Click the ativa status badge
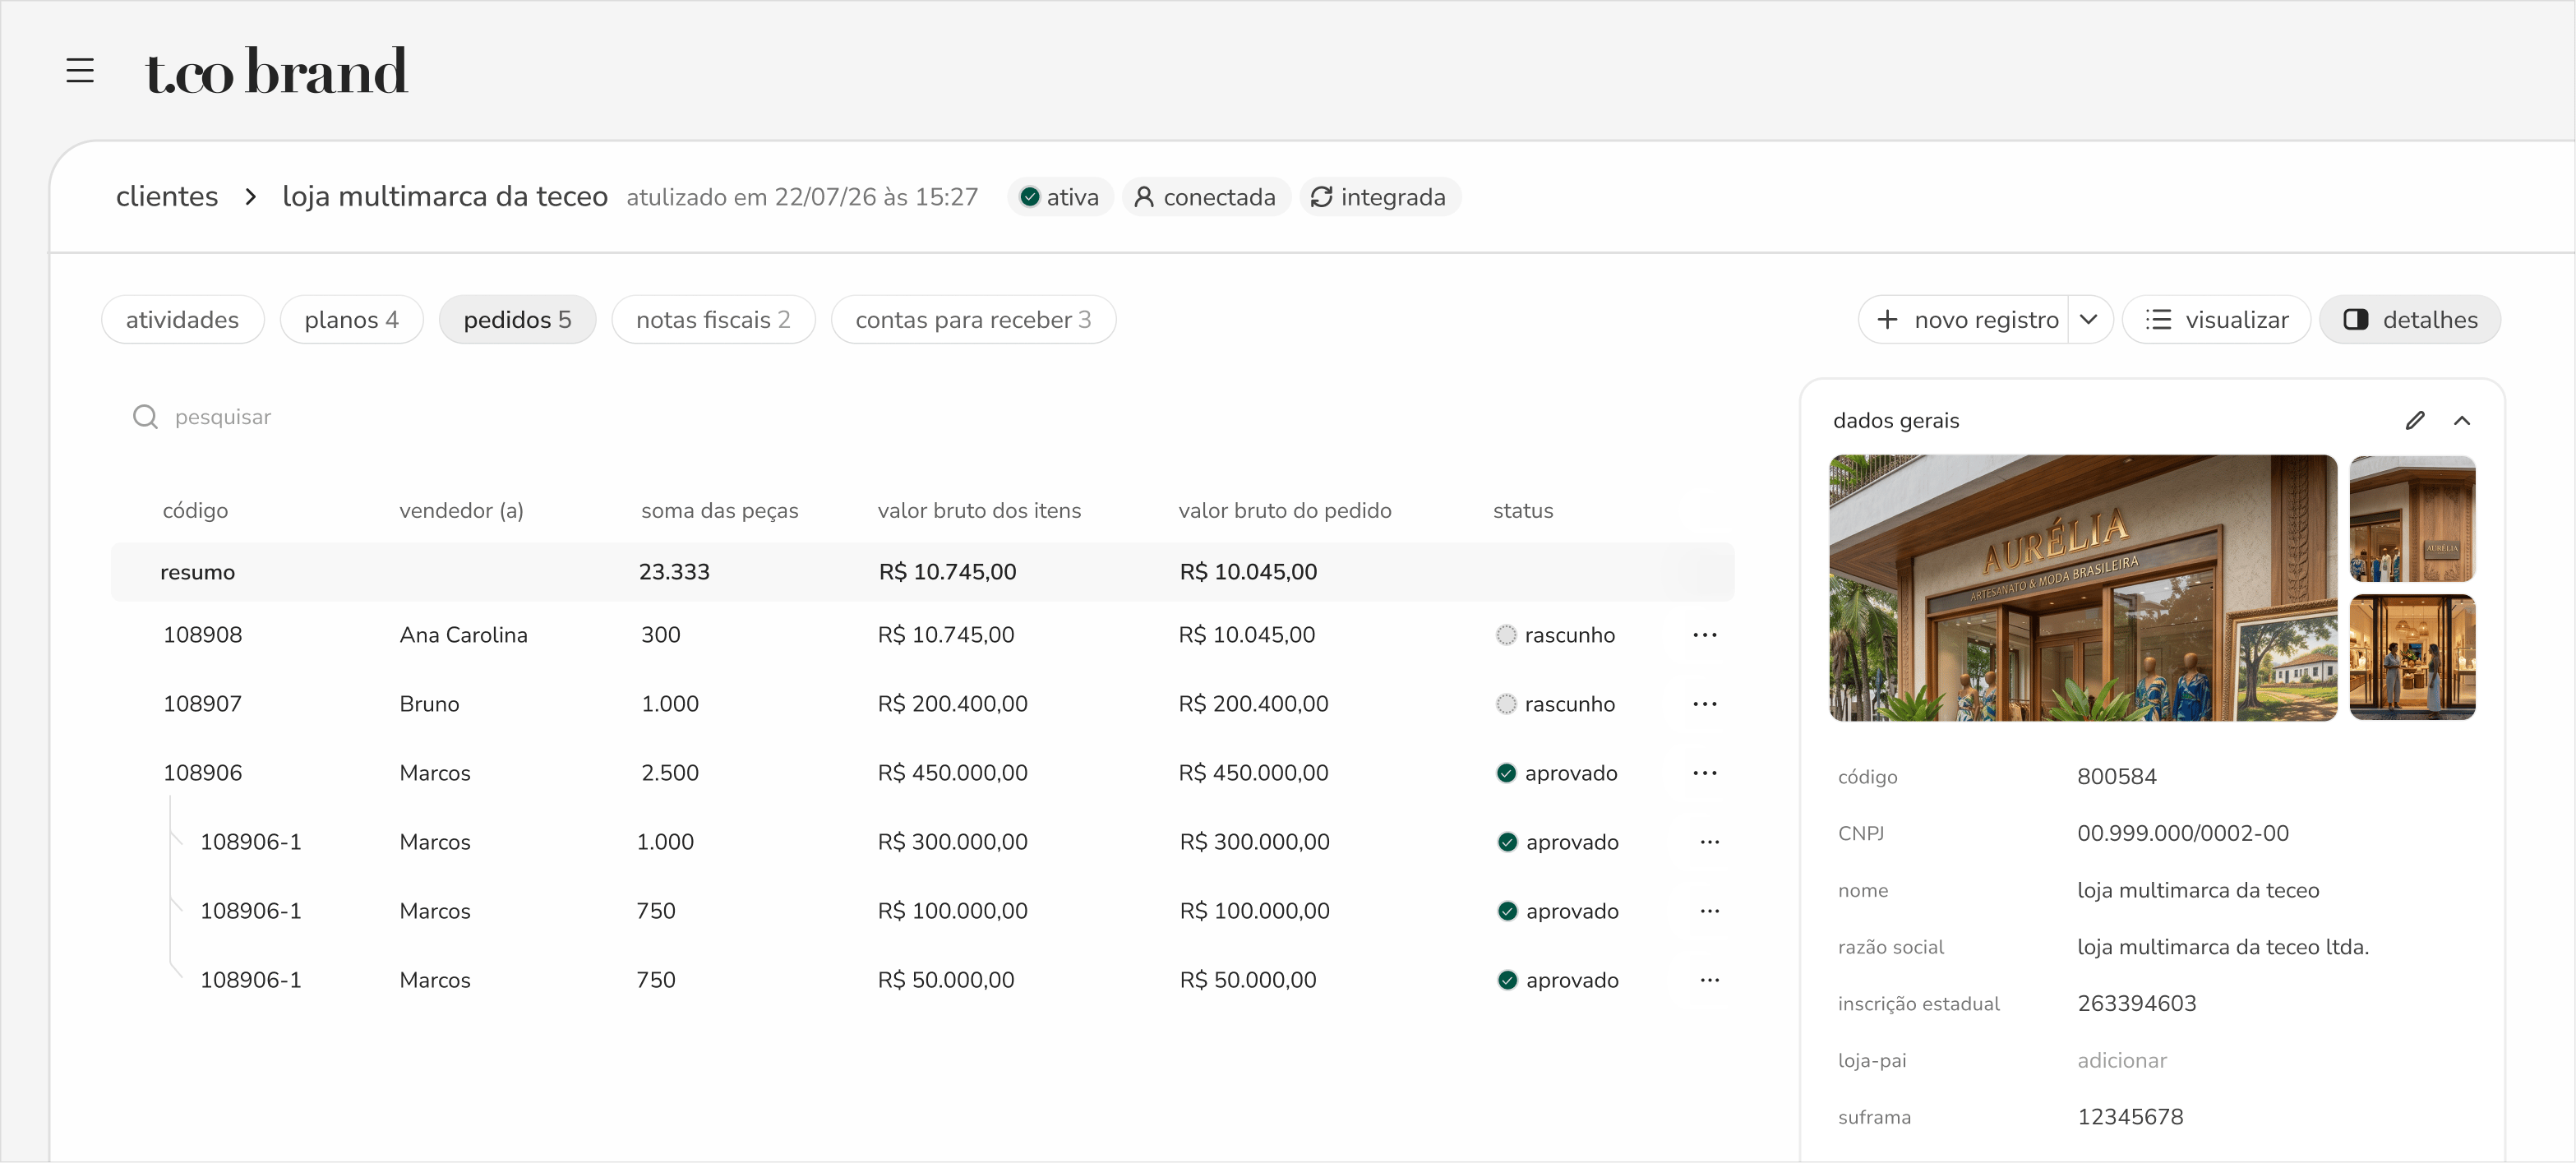The width and height of the screenshot is (2576, 1163). pos(1060,197)
